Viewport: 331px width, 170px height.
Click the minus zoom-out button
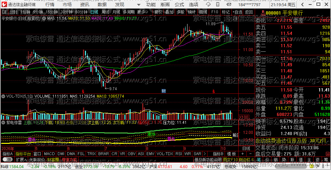[251, 154]
